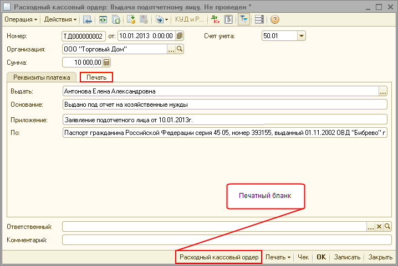Click the form settings list icon
Screen dimensions: 398x266
(x=259, y=19)
